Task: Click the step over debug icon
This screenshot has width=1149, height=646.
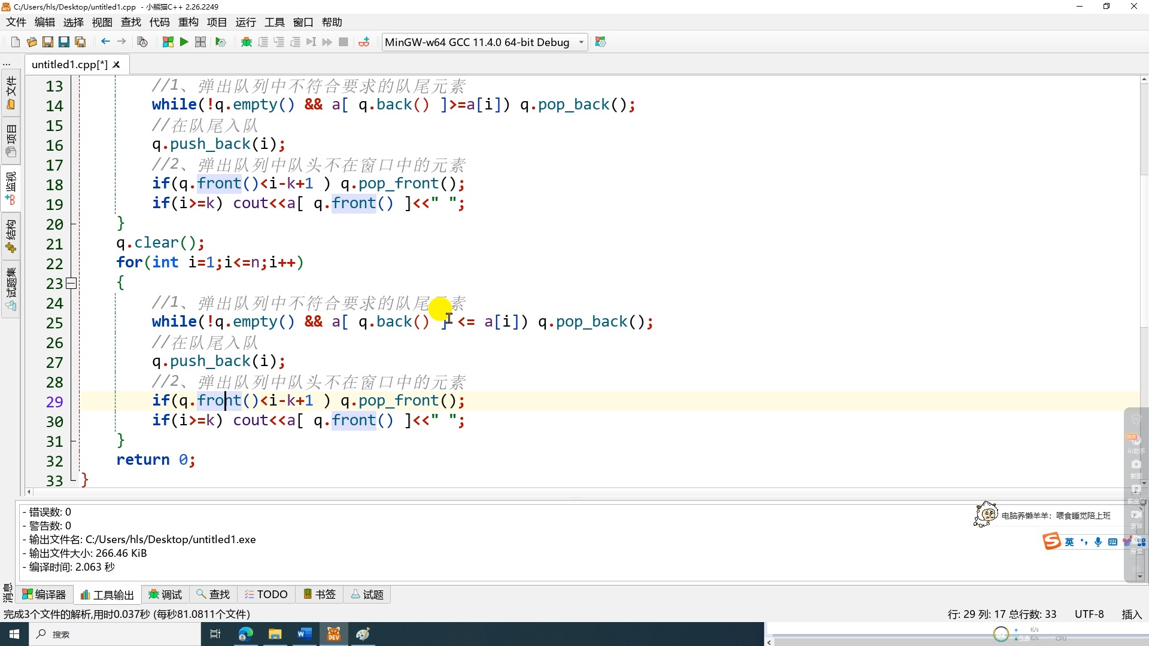Action: [x=263, y=42]
